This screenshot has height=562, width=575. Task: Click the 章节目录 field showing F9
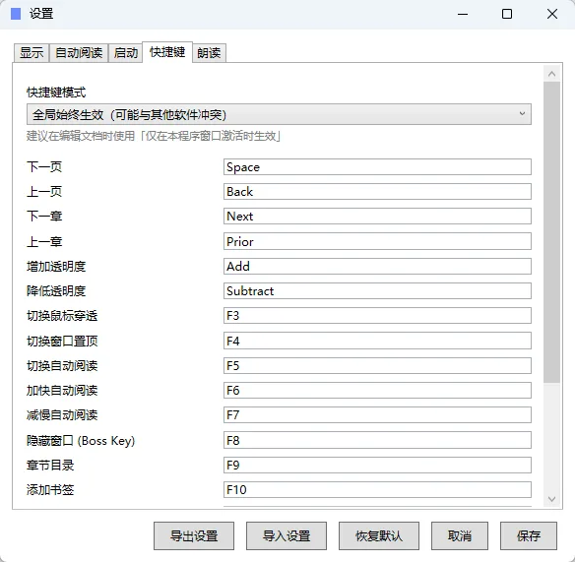pos(377,466)
